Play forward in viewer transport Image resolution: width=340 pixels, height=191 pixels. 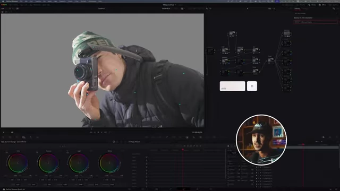click(102, 132)
